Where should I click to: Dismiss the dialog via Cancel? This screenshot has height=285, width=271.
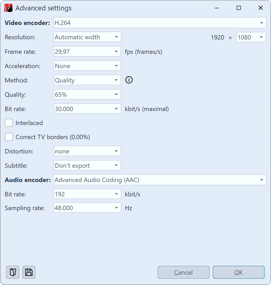183,272
